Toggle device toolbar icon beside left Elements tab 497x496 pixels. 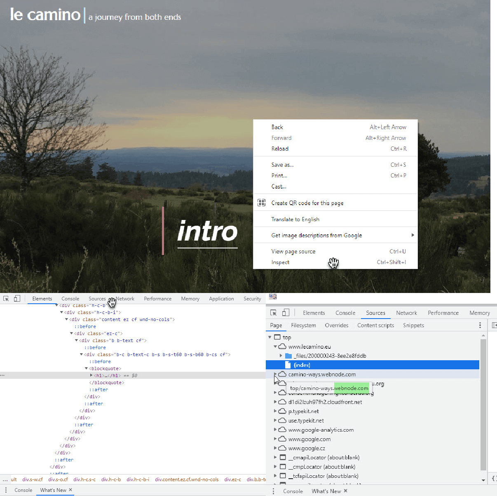tap(17, 298)
